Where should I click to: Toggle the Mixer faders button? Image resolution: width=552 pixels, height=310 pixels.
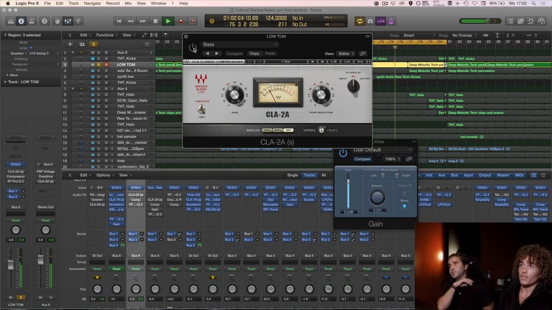68,21
